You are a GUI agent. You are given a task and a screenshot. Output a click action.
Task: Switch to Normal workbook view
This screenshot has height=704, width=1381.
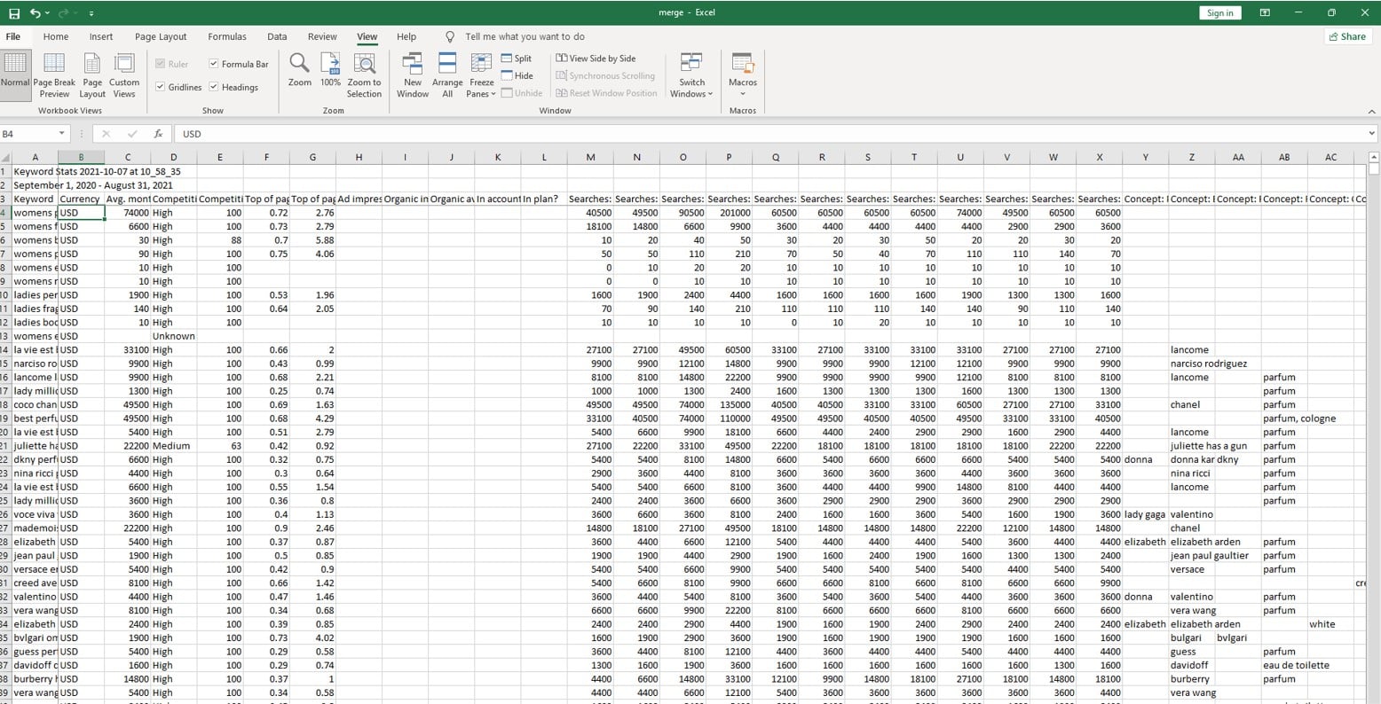[15, 74]
